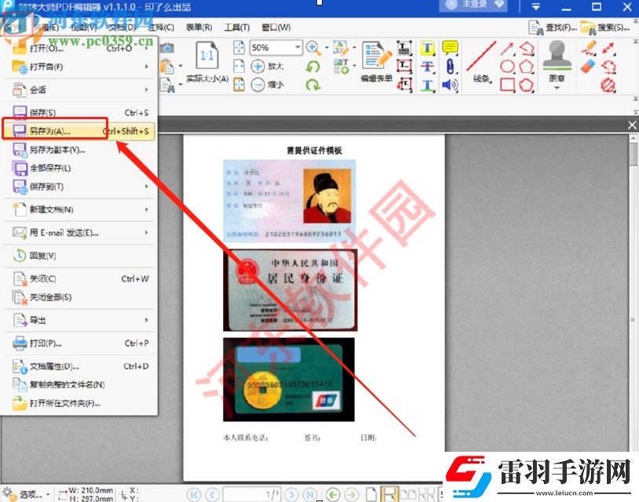Choose Save (保存) menu entry
Image resolution: width=639 pixels, height=502 pixels.
(x=79, y=113)
